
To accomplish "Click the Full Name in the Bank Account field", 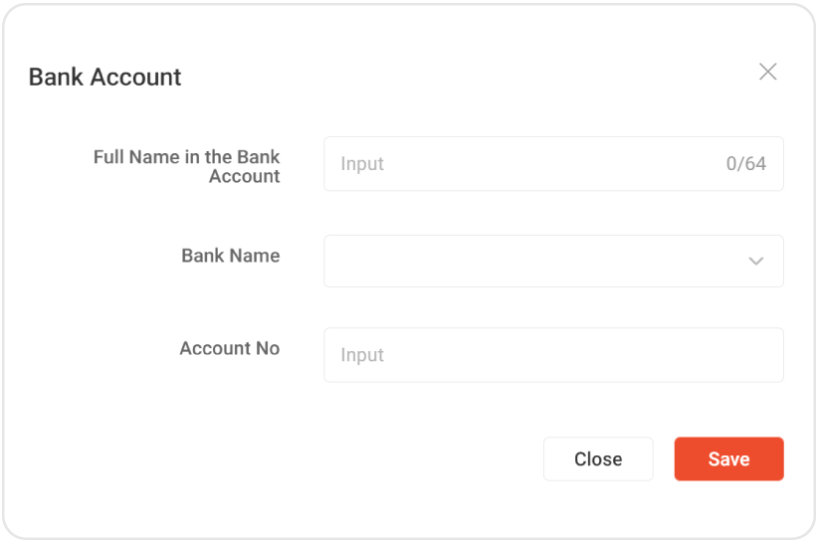I will [527, 164].
